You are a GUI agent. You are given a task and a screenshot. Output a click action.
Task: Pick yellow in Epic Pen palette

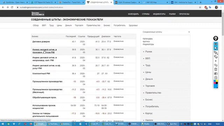coord(217,81)
